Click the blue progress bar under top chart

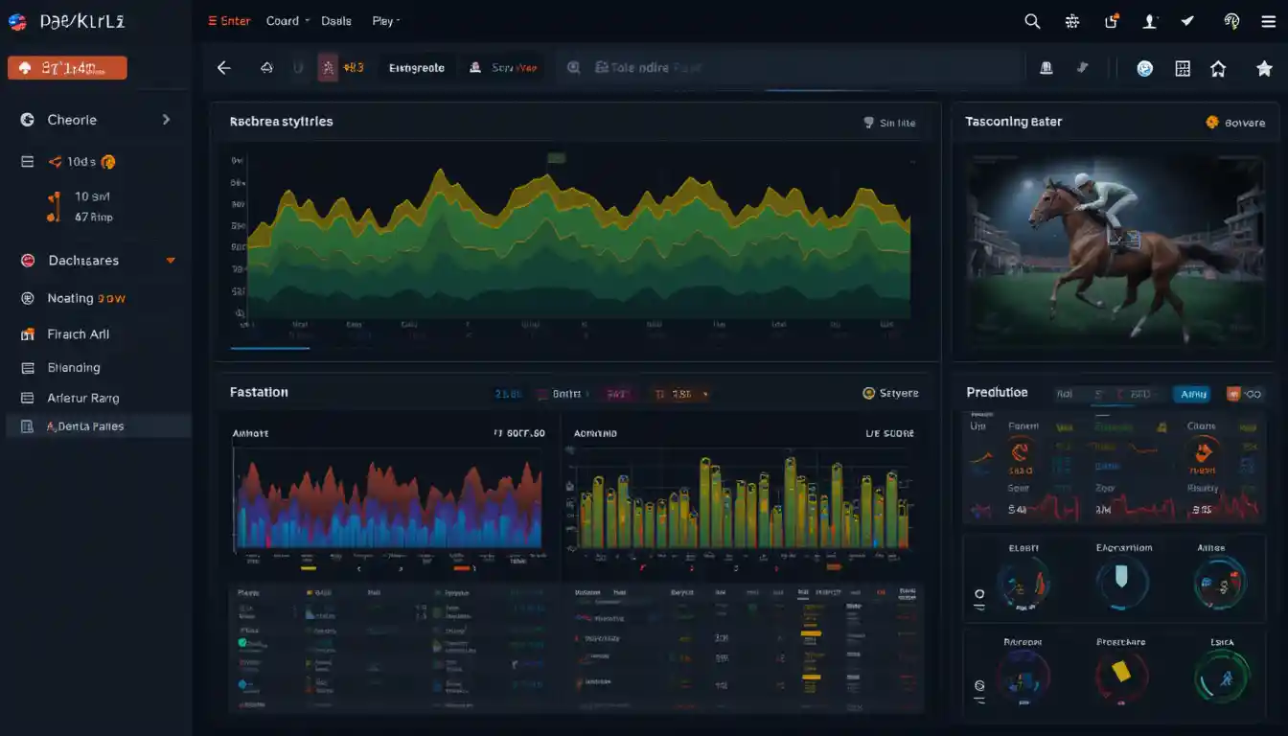click(270, 348)
